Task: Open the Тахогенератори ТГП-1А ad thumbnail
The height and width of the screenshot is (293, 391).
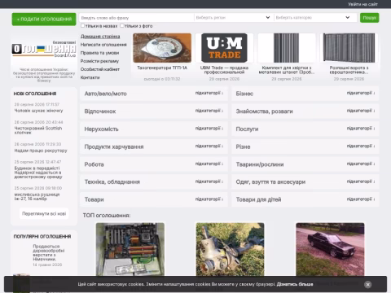Action: pos(162,48)
